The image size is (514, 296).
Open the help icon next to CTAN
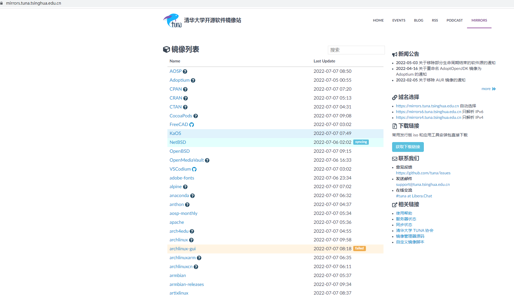point(185,107)
